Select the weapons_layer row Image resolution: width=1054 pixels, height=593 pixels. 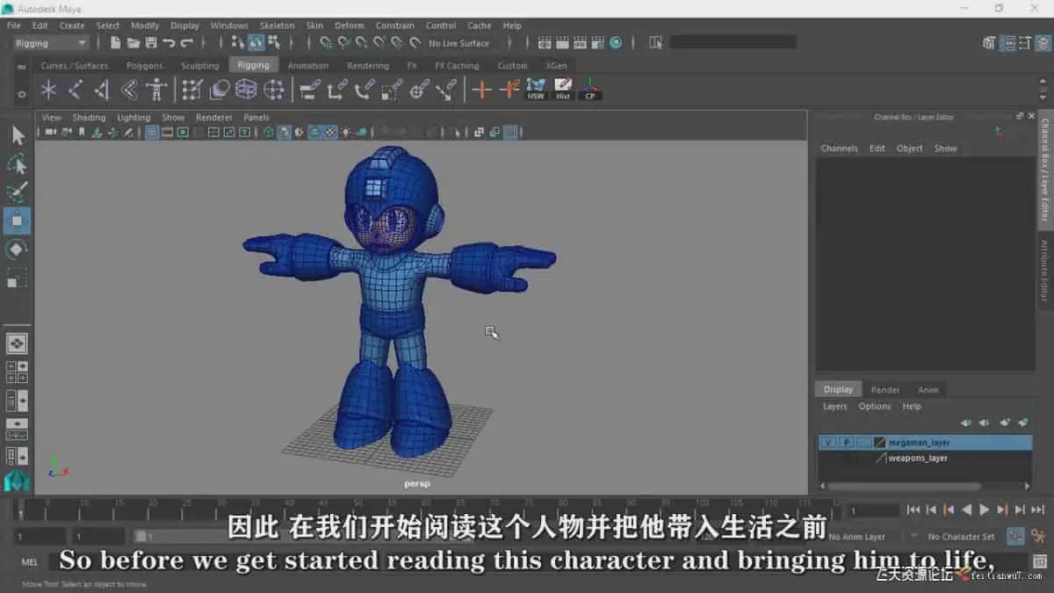pos(925,459)
